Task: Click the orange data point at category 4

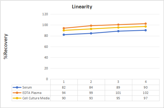Action: pyautogui.click(x=145, y=24)
